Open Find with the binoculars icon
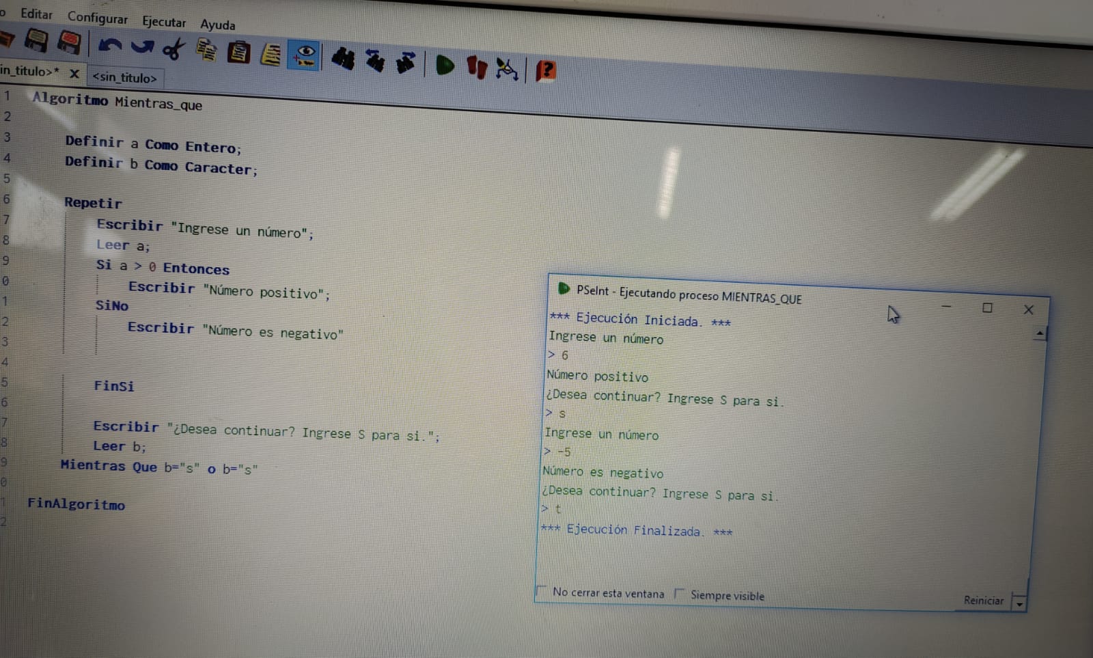 [x=343, y=59]
